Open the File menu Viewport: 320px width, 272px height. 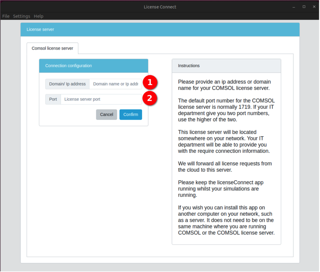pyautogui.click(x=6, y=16)
